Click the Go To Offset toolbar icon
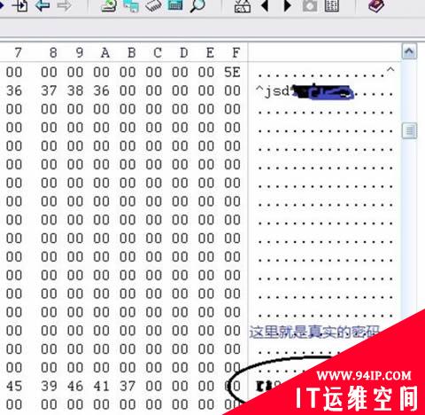Viewport: 425px width, 415px height. tap(19, 5)
